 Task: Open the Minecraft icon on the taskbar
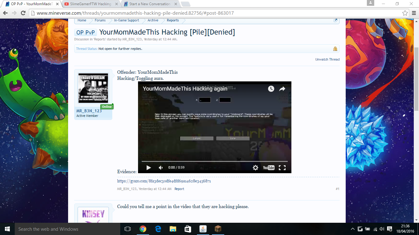coord(218,229)
